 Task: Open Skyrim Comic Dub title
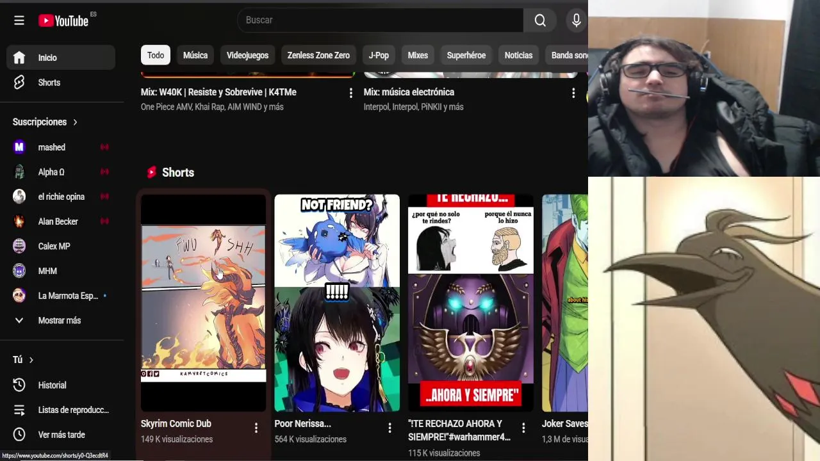pos(176,424)
